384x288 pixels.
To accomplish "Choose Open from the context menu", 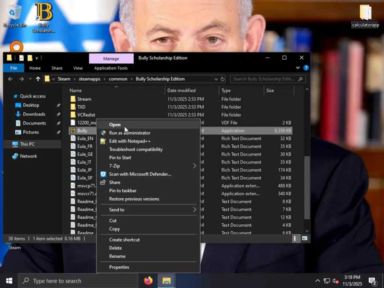I will pyautogui.click(x=148, y=124).
